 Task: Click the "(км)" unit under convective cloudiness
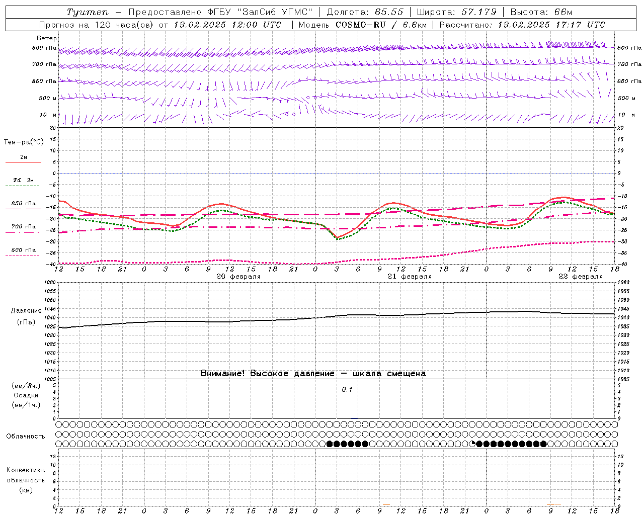tap(26, 490)
